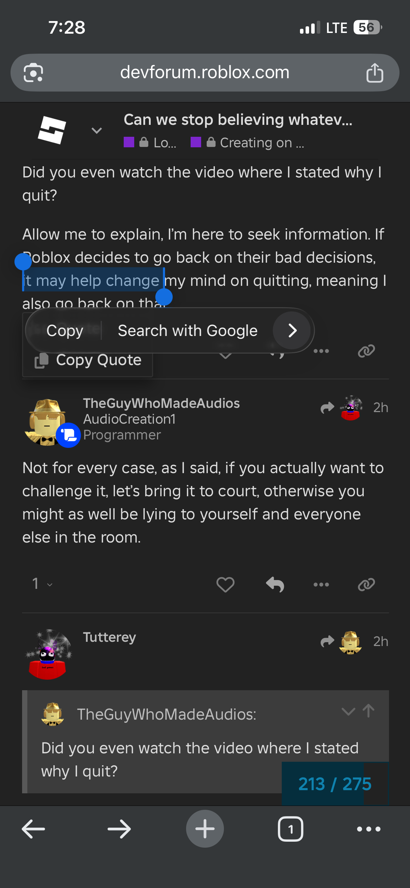Expand the header menu chevron
The width and height of the screenshot is (410, 888).
(x=97, y=130)
